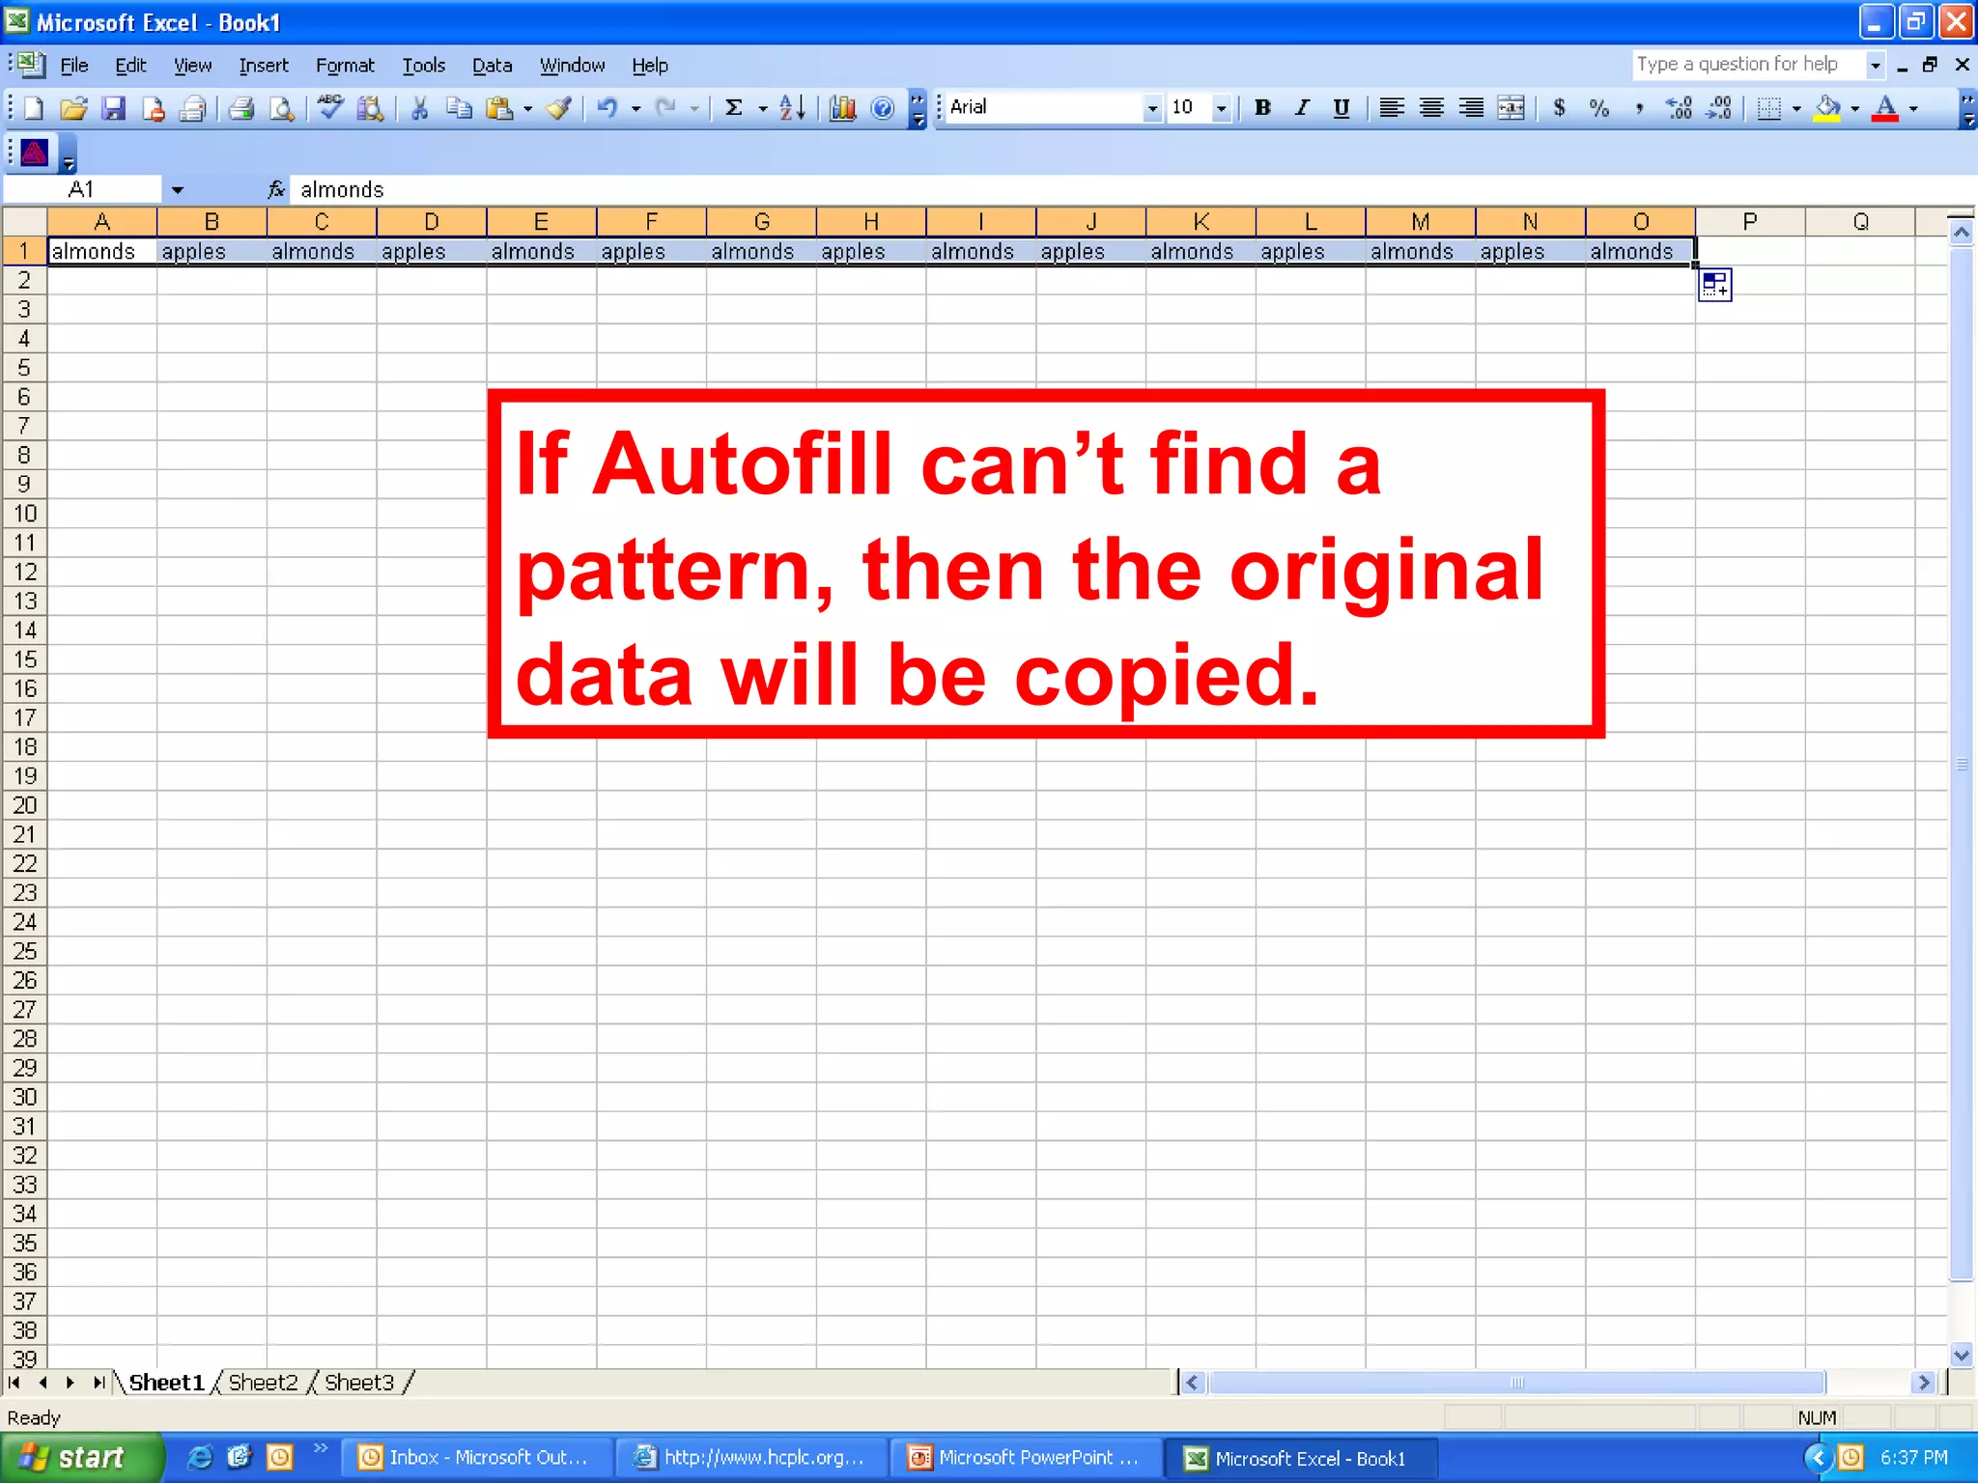The image size is (1978, 1483).
Task: Increase decimal places
Action: pos(1679,108)
